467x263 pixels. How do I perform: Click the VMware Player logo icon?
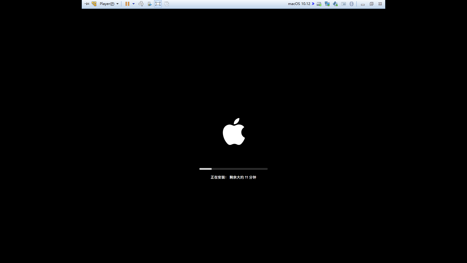pyautogui.click(x=94, y=4)
